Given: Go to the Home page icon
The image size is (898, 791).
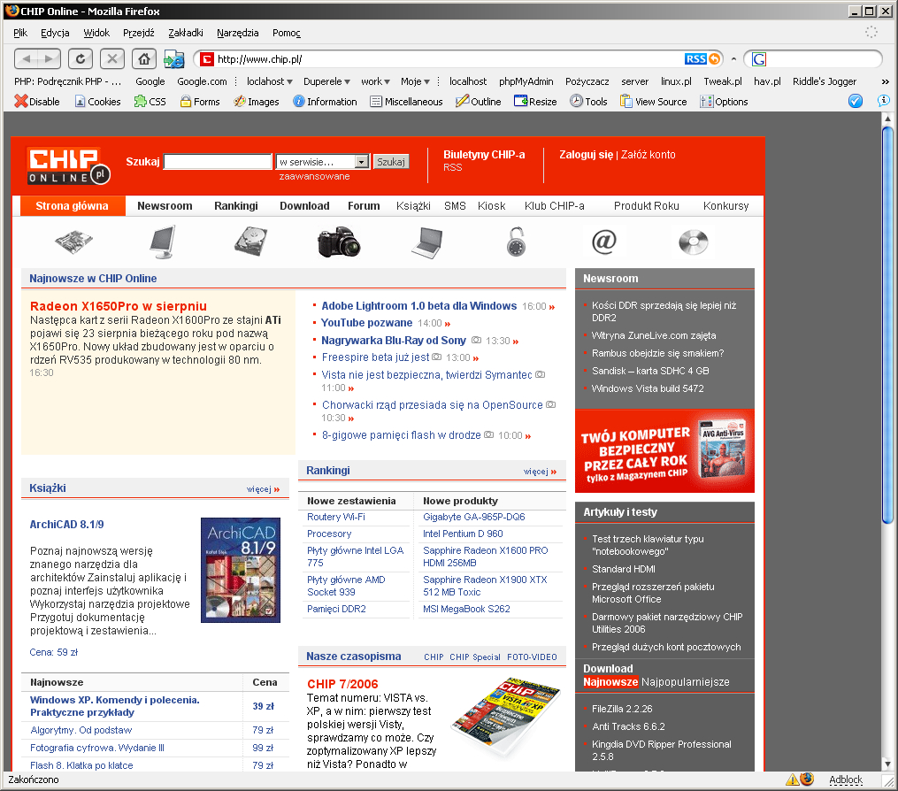Looking at the screenshot, I should 144,58.
